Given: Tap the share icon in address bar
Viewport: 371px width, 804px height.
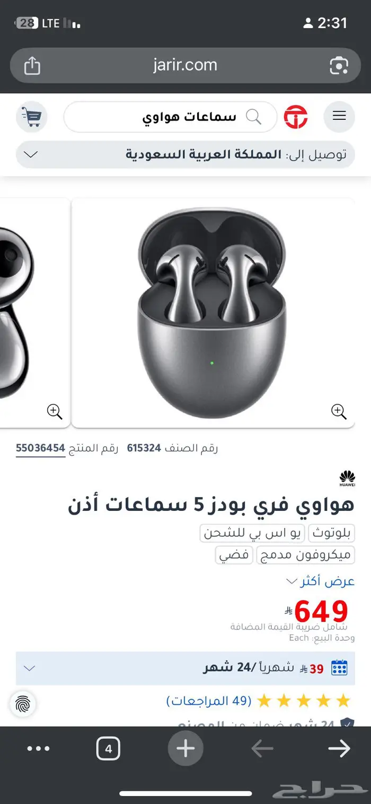Looking at the screenshot, I should point(32,66).
